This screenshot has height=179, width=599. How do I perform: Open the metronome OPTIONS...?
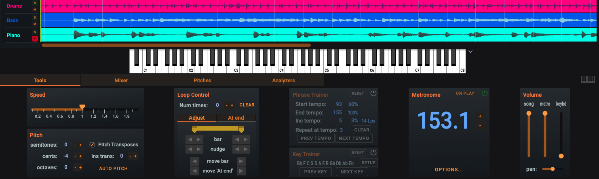pos(449,170)
